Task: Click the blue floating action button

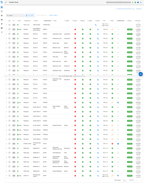Action: point(141,74)
